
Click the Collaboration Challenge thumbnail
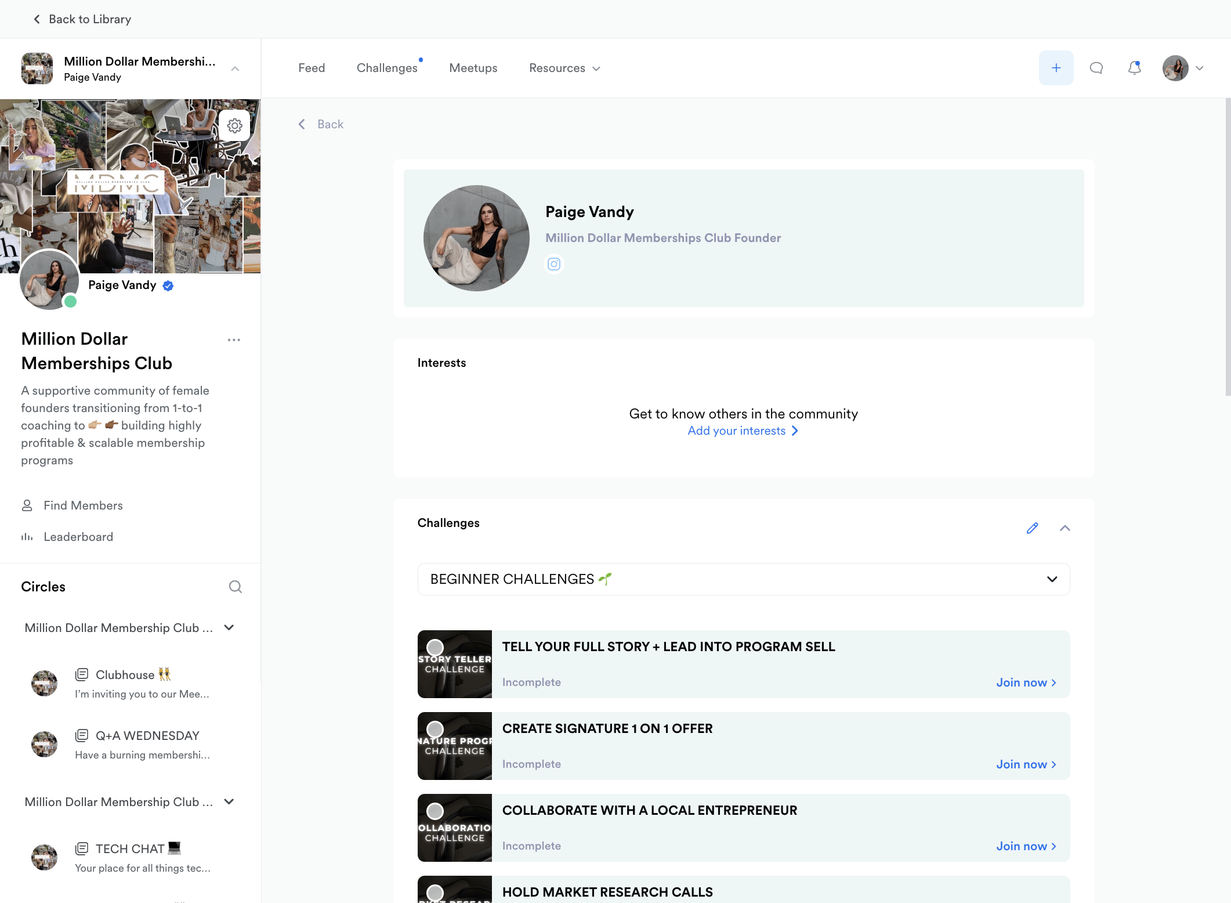[455, 828]
